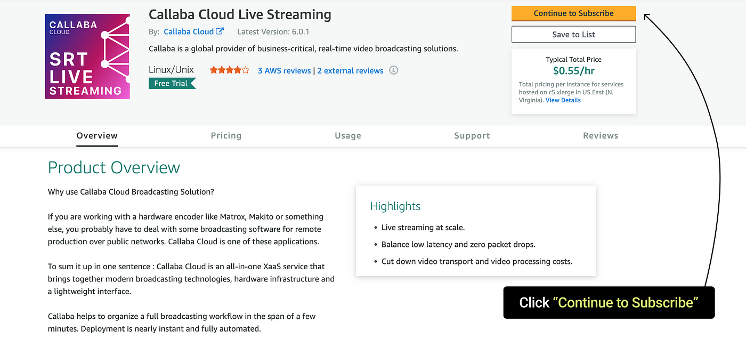Viewport: 746px width, 346px height.
Task: Click 'Balance low latency and zero packet drops.' bullet
Action: coord(458,245)
